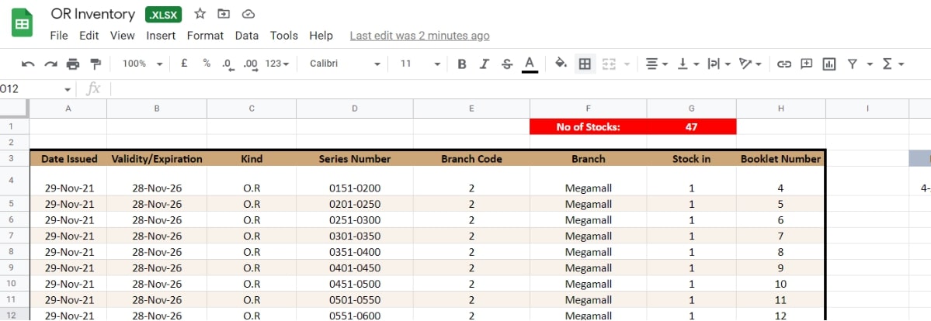Star the OR Inventory document
Image resolution: width=931 pixels, height=321 pixels.
(200, 14)
